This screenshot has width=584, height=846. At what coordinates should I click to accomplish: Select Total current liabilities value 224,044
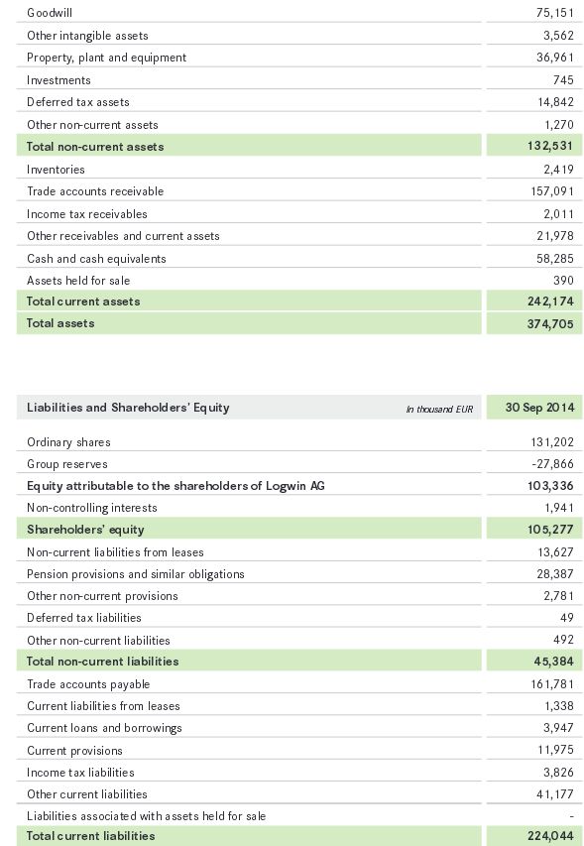coord(550,836)
